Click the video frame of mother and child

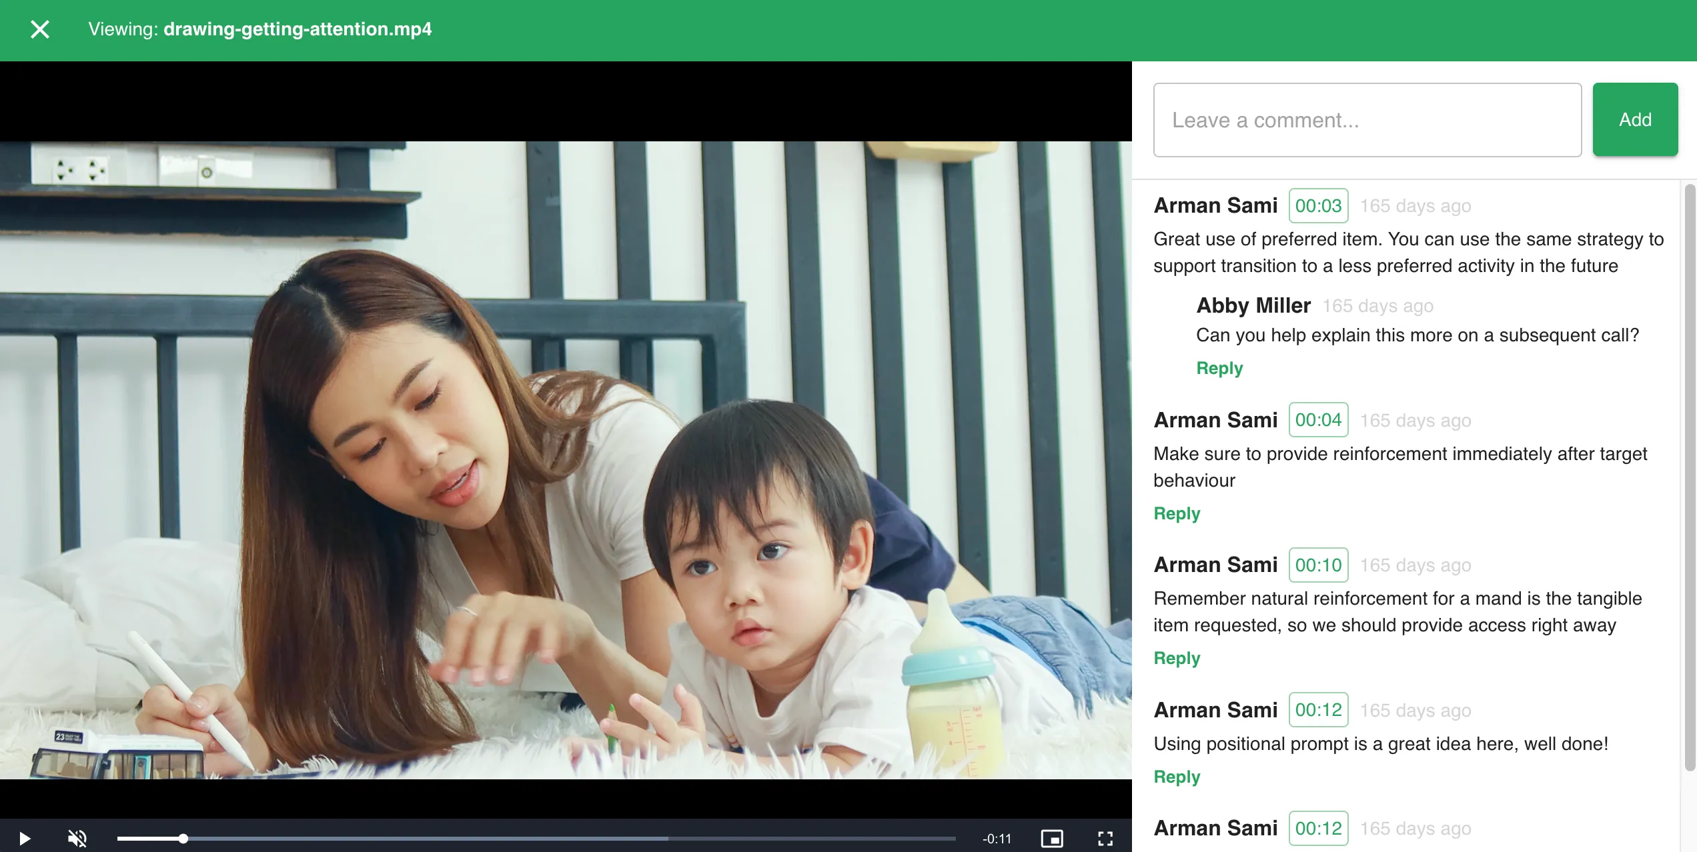[x=566, y=460]
